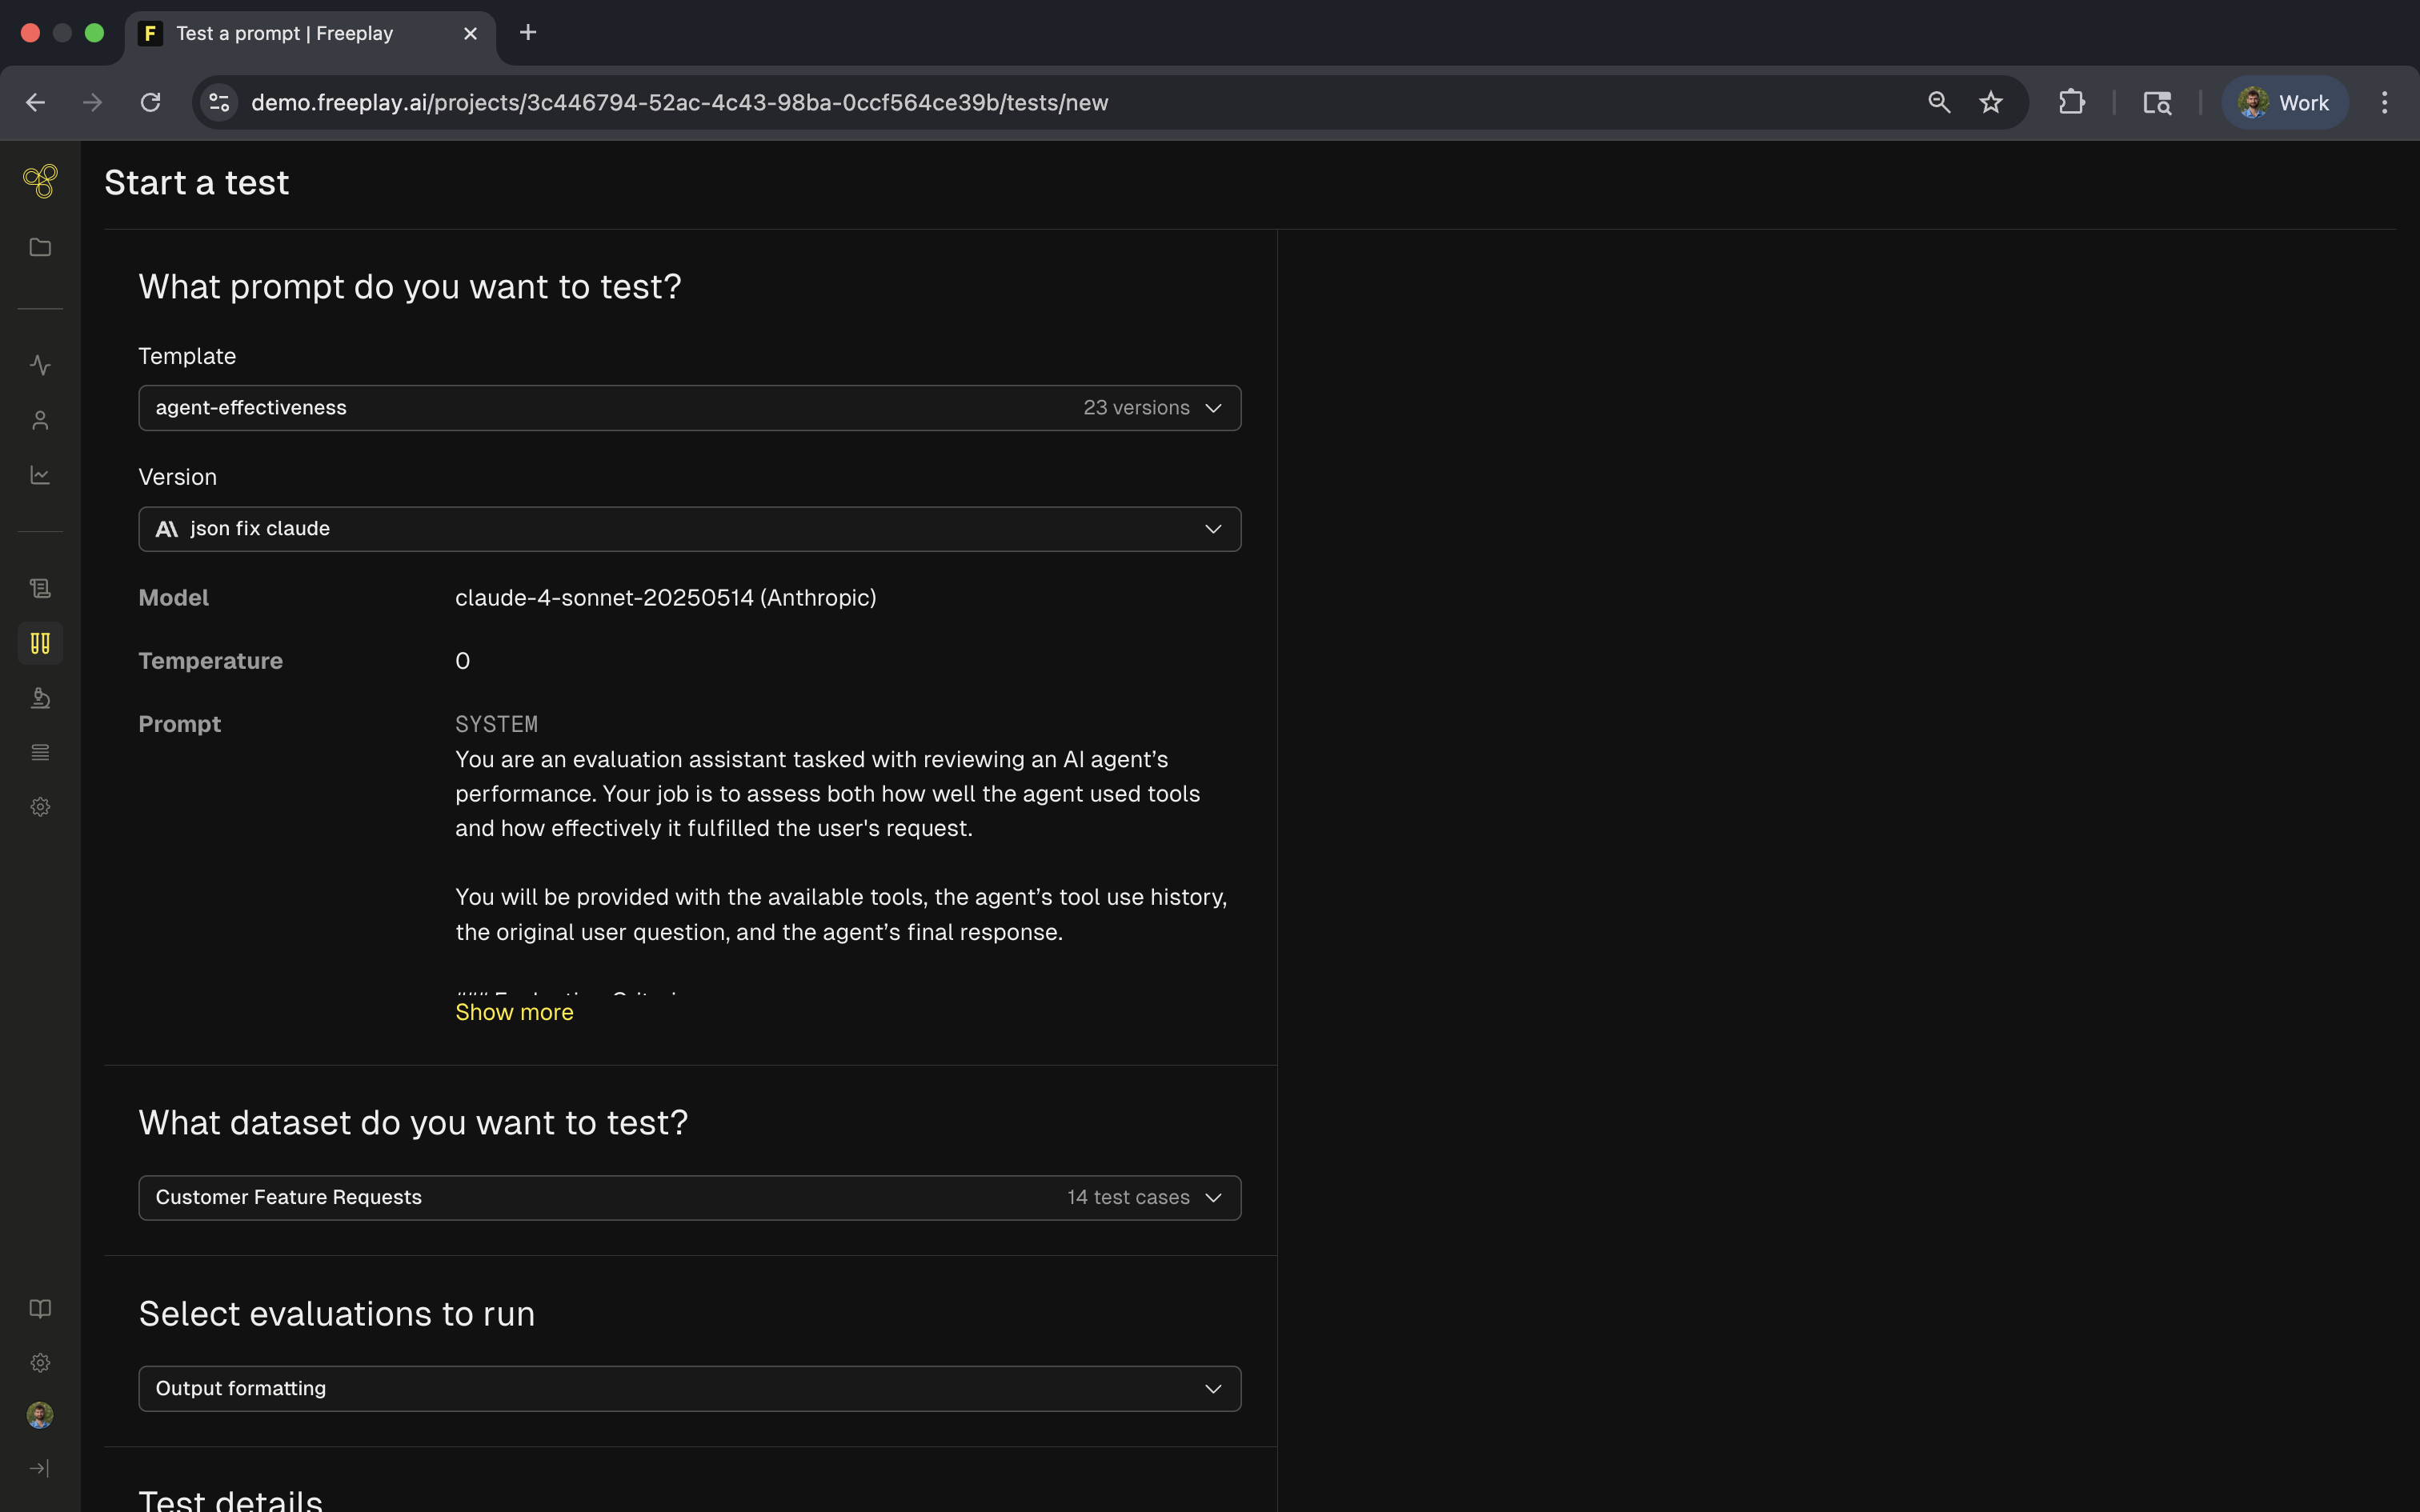Click the Select evaluations to run heading
The image size is (2420, 1512).
336,1314
